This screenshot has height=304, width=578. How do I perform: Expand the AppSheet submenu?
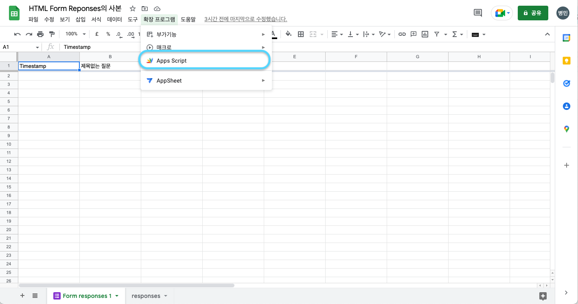click(206, 81)
